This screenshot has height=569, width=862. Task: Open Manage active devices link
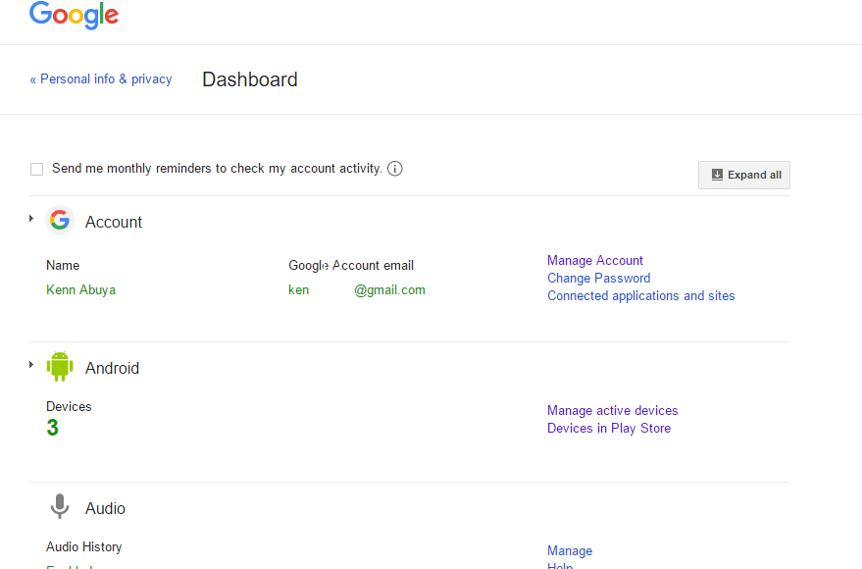(612, 410)
